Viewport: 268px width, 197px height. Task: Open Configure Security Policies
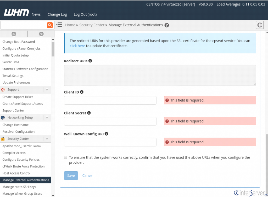tap(21, 160)
